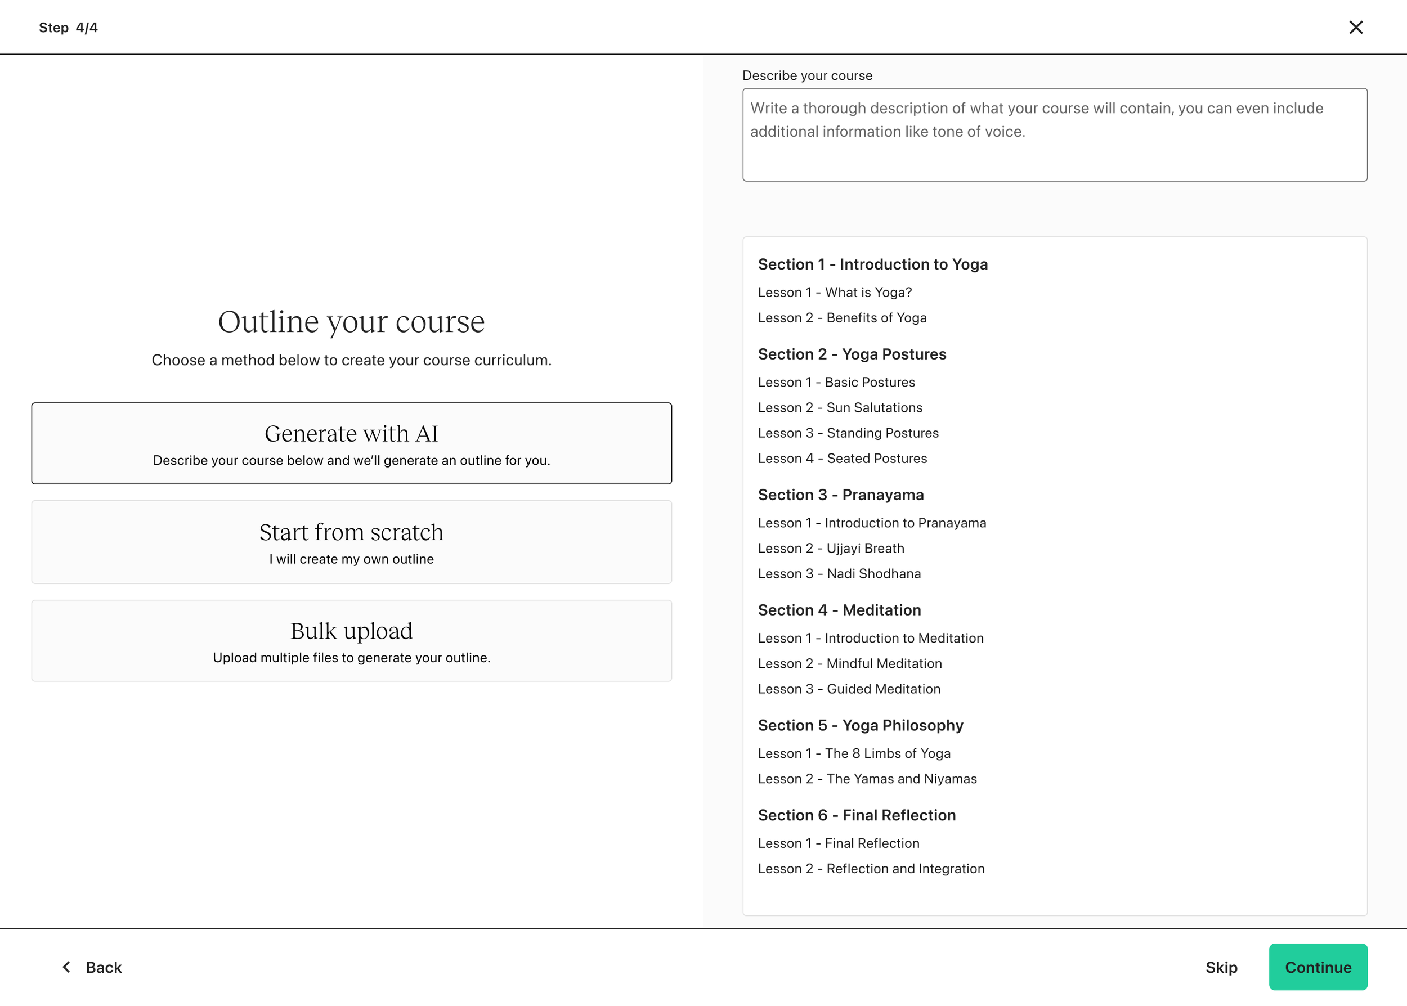This screenshot has width=1407, height=1006.
Task: Choose the Start from scratch option
Action: click(351, 542)
